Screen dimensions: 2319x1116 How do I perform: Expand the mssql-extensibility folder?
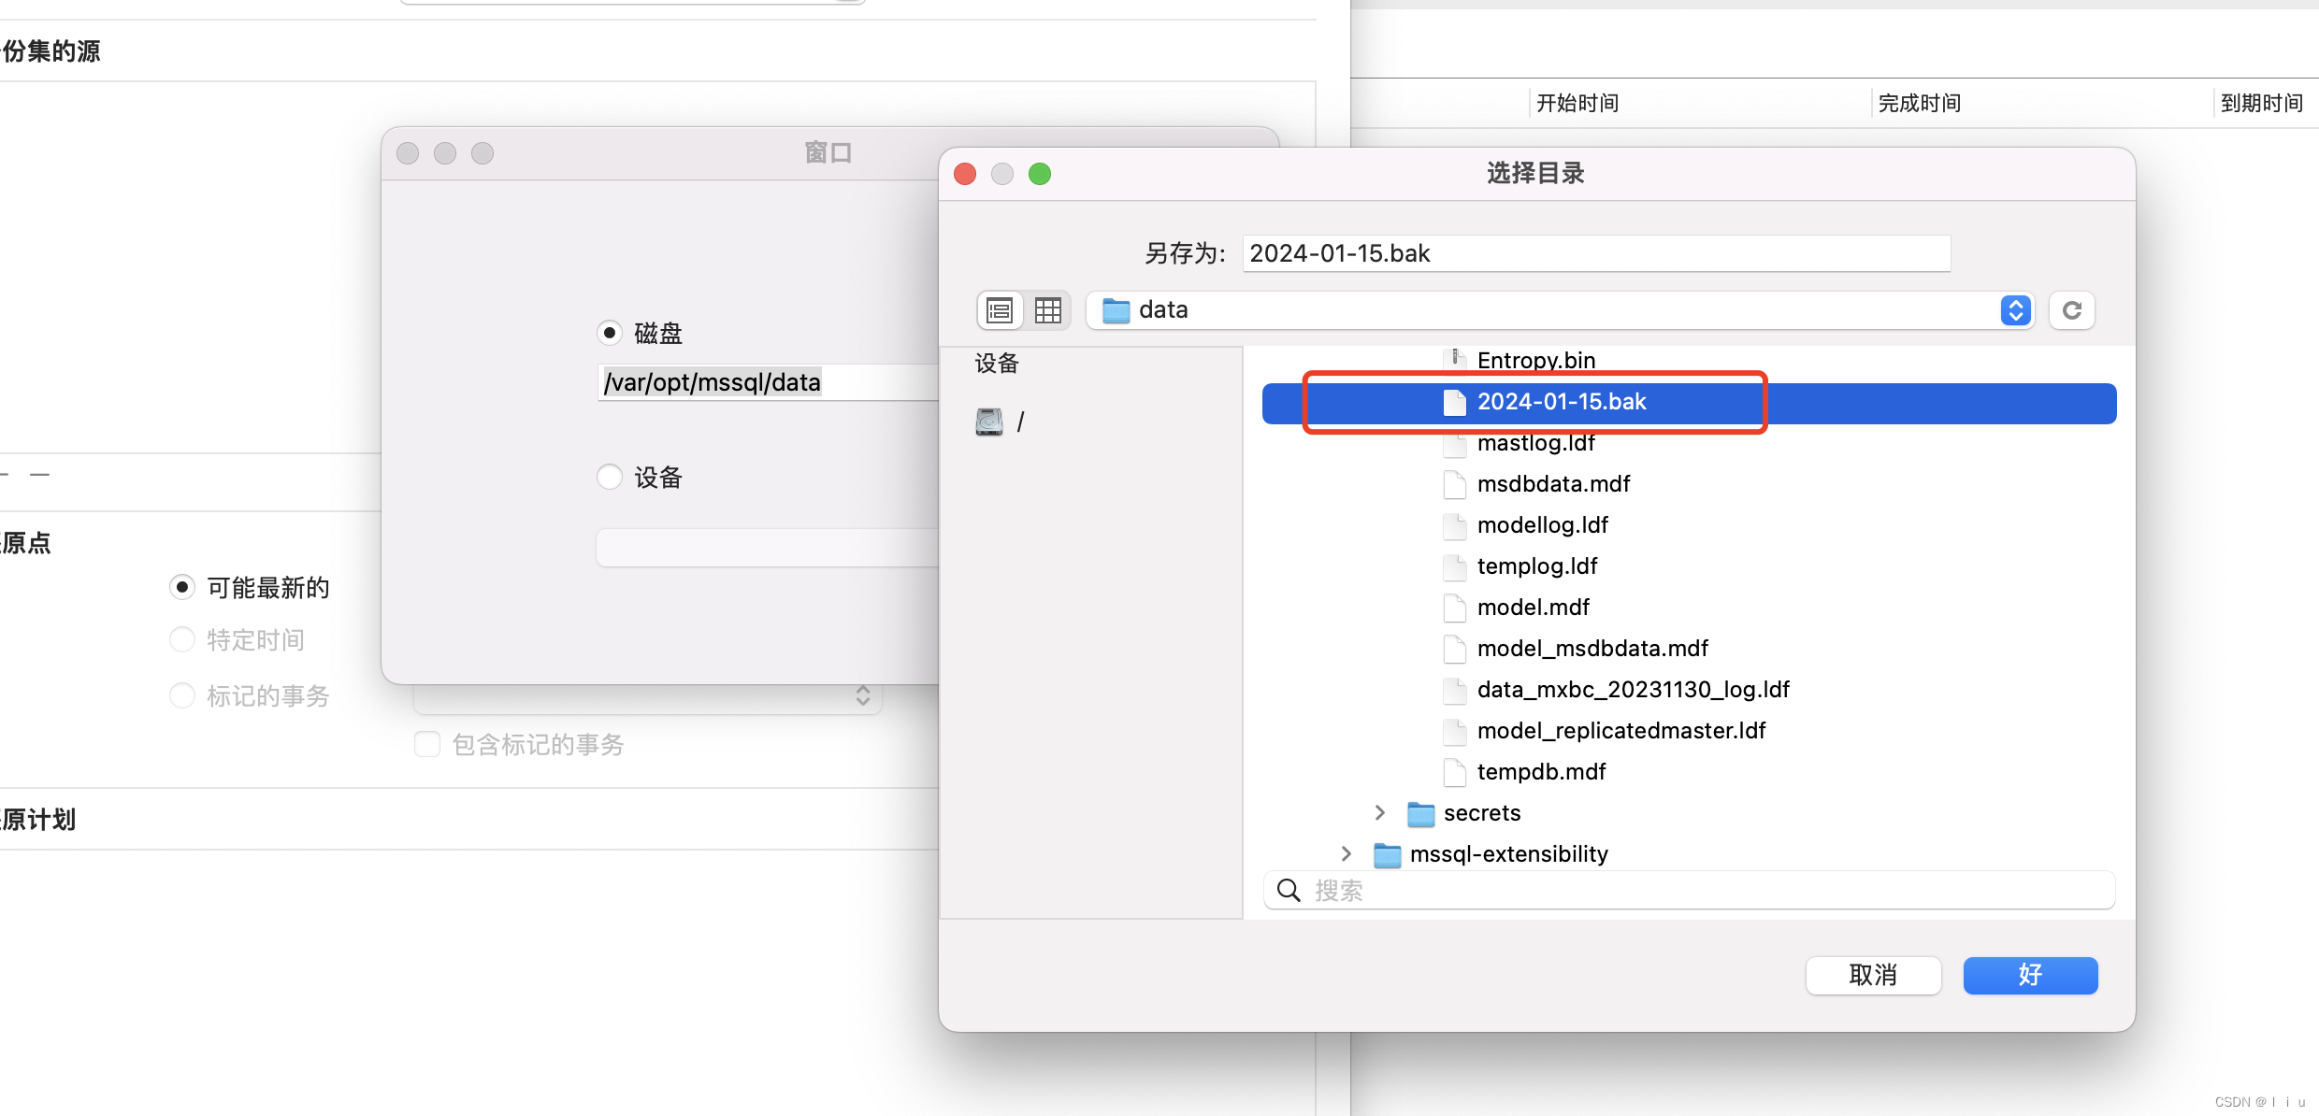[1347, 853]
